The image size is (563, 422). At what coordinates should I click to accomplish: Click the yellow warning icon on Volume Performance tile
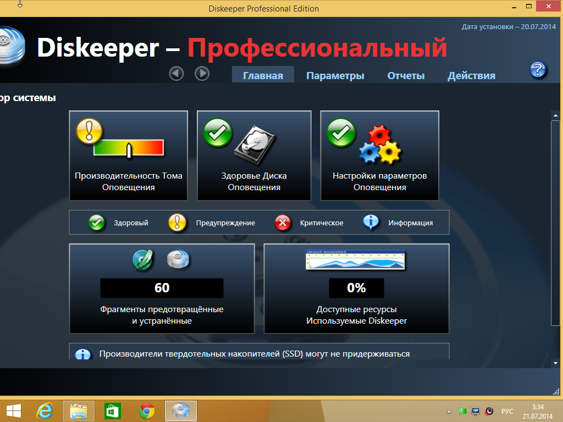pos(89,131)
